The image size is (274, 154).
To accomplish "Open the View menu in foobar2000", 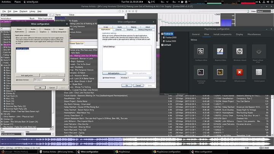I will [x=15, y=11].
